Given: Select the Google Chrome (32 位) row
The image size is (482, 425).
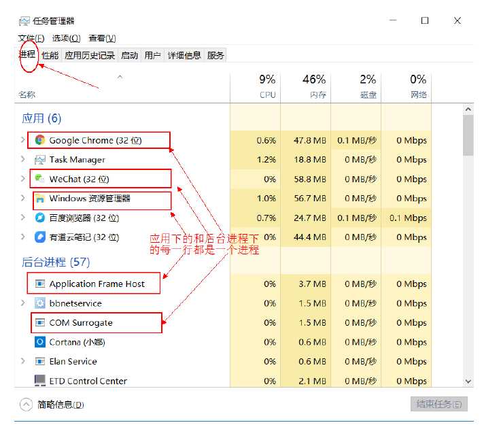Looking at the screenshot, I should (x=223, y=140).
